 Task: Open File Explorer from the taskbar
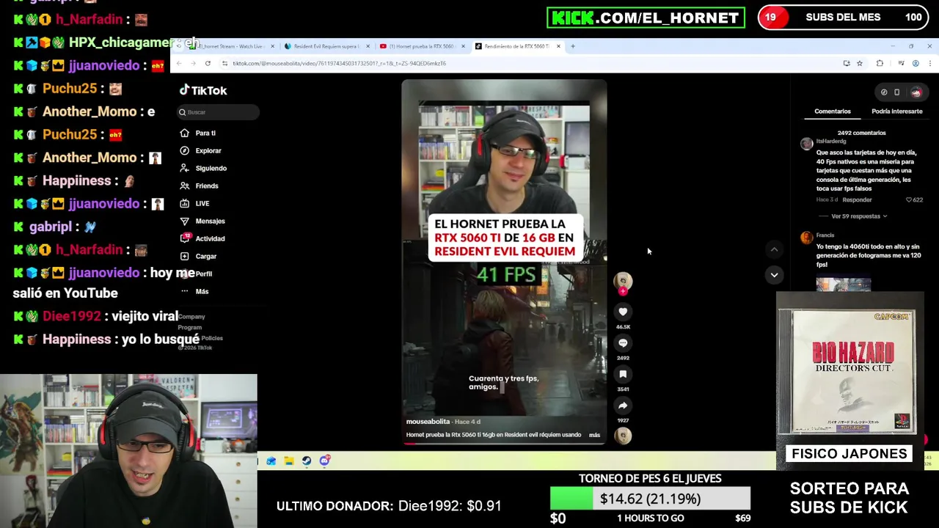point(289,461)
